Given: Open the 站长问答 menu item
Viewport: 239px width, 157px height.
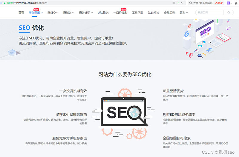Looking at the screenshot, I should 153,13.
